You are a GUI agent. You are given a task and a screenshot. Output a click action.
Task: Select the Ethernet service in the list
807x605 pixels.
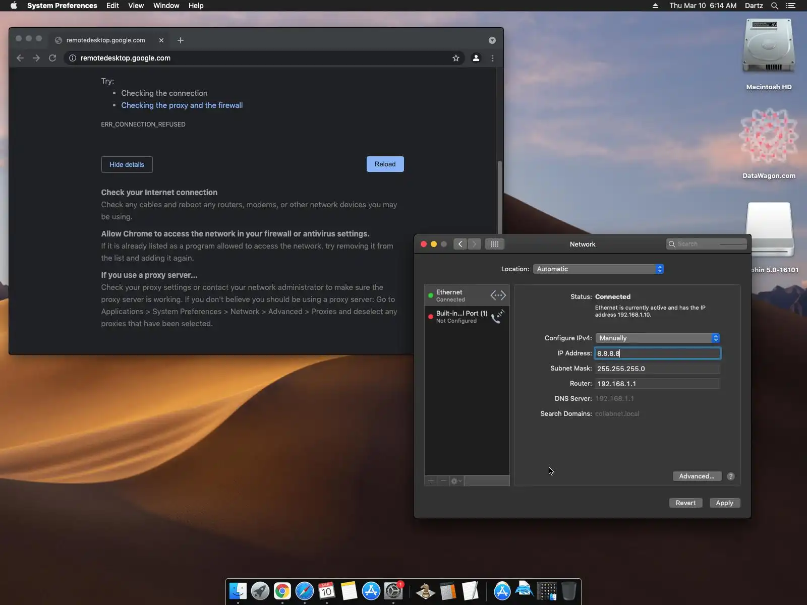[467, 295]
